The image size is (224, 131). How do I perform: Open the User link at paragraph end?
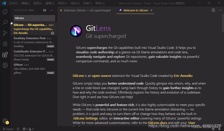tap(192, 123)
